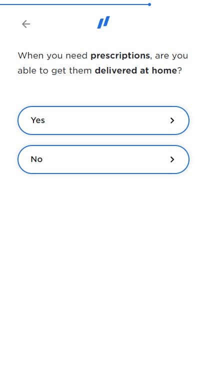Click empty middle area of Yes pill
This screenshot has height=368, width=207.
point(105,120)
